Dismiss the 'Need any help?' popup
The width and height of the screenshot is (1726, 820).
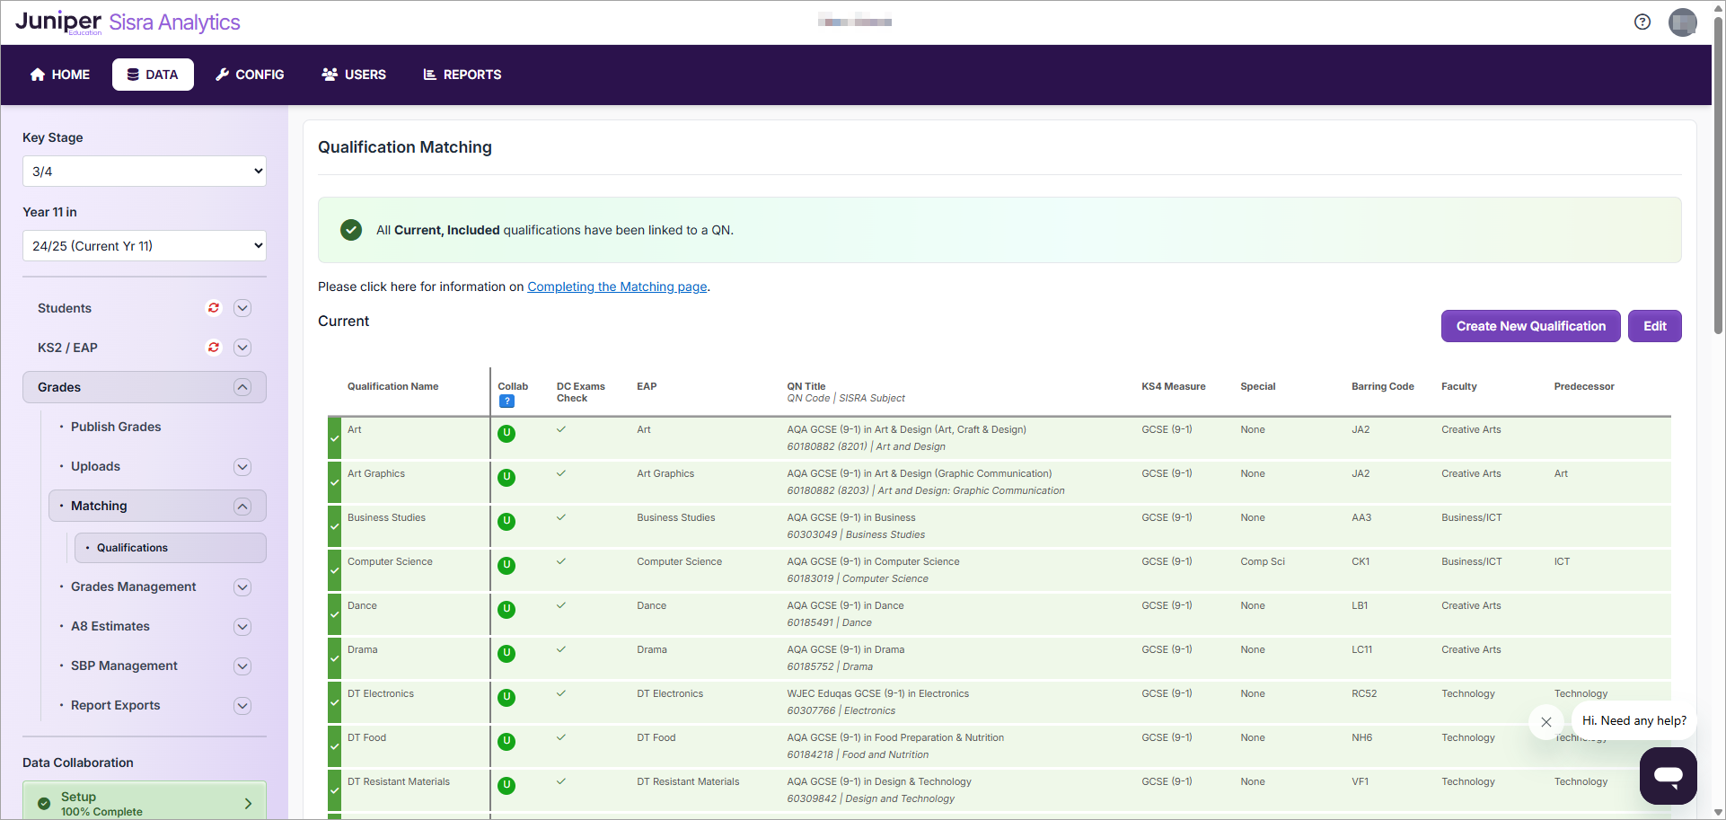[1546, 722]
